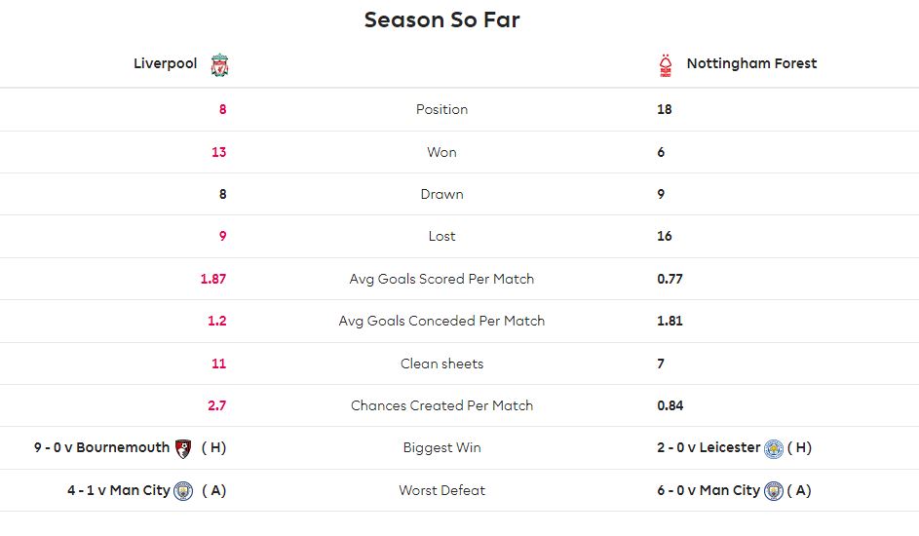Click the Clean sheets row label
This screenshot has width=919, height=536.
[x=441, y=364]
